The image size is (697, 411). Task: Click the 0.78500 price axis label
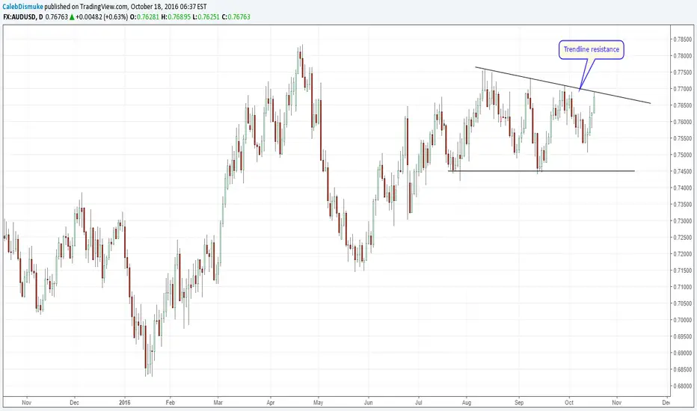point(682,39)
